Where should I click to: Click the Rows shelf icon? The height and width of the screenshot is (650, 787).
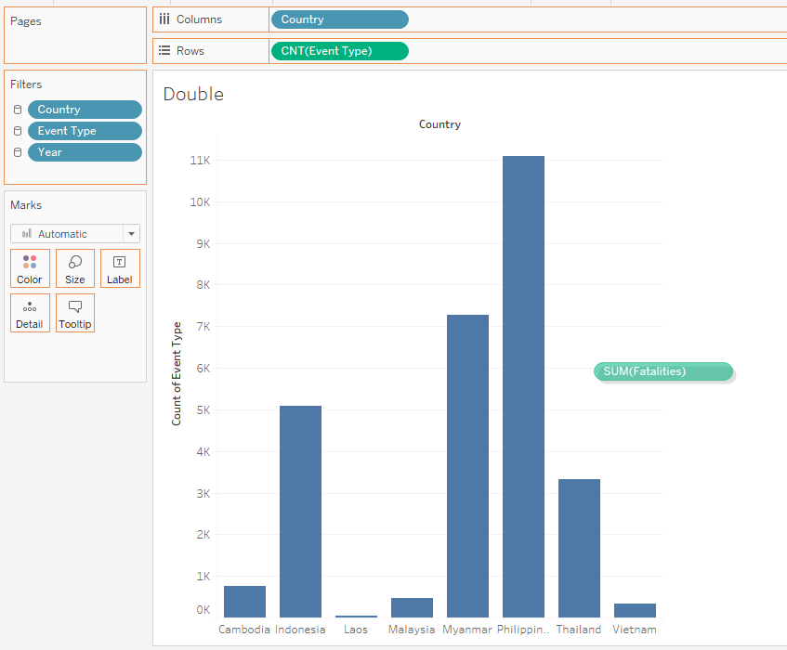[x=164, y=51]
